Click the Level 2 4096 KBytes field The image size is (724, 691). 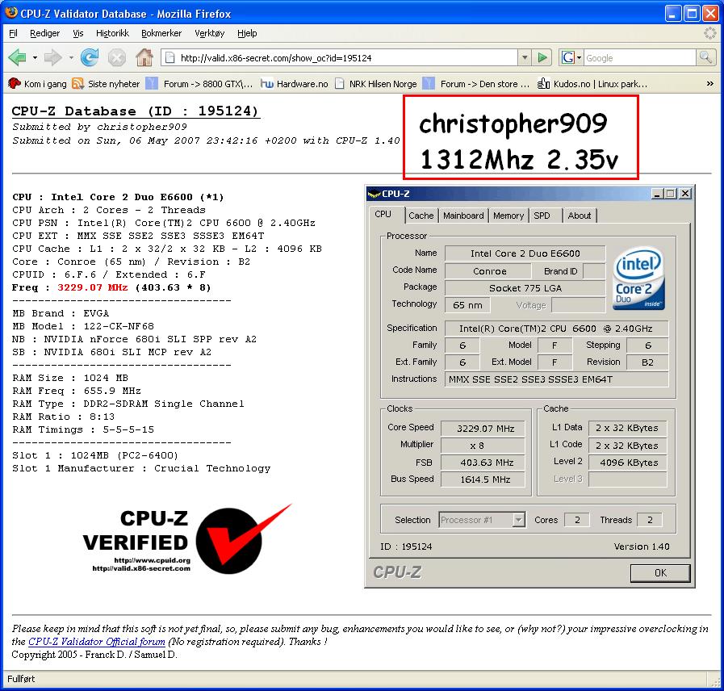(628, 463)
